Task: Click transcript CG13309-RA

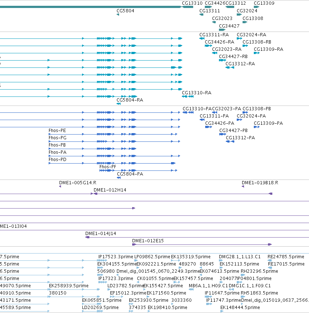Action: [x=268, y=49]
